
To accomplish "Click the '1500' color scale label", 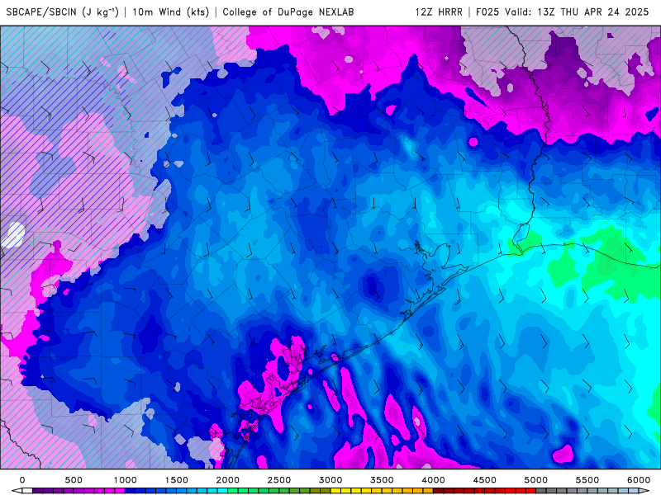I will pyautogui.click(x=176, y=480).
